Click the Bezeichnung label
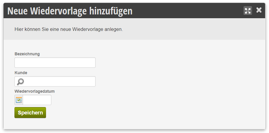 (x=27, y=54)
